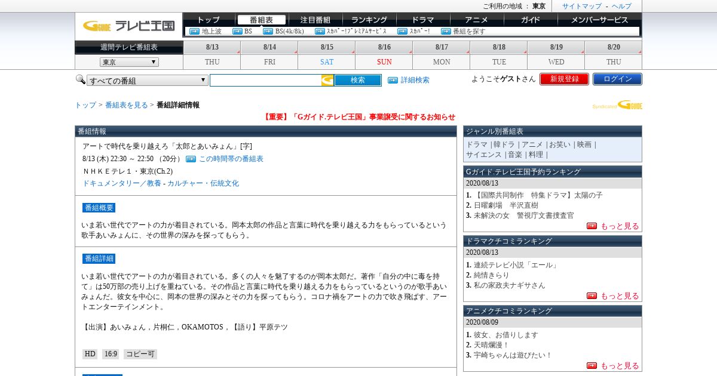Open the ヘルプ link

621,6
